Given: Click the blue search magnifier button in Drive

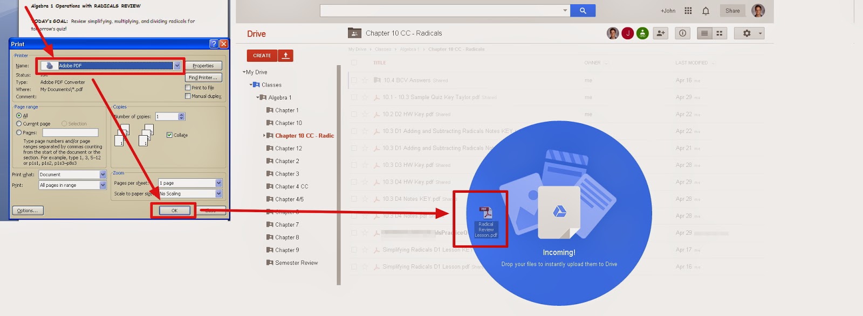Looking at the screenshot, I should 583,10.
